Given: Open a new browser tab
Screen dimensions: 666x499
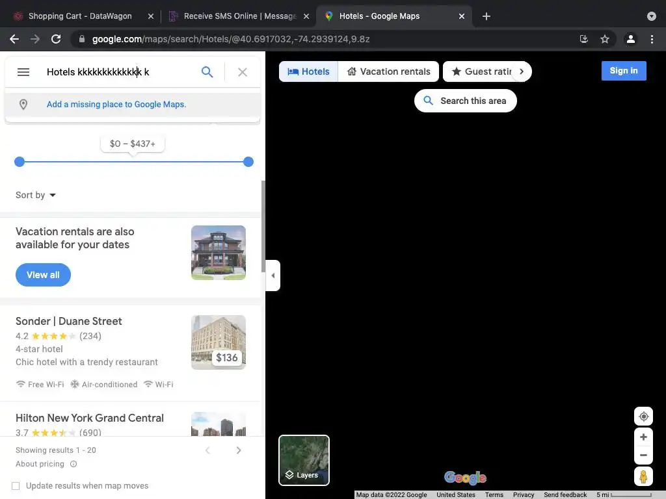Looking at the screenshot, I should pyautogui.click(x=486, y=16).
